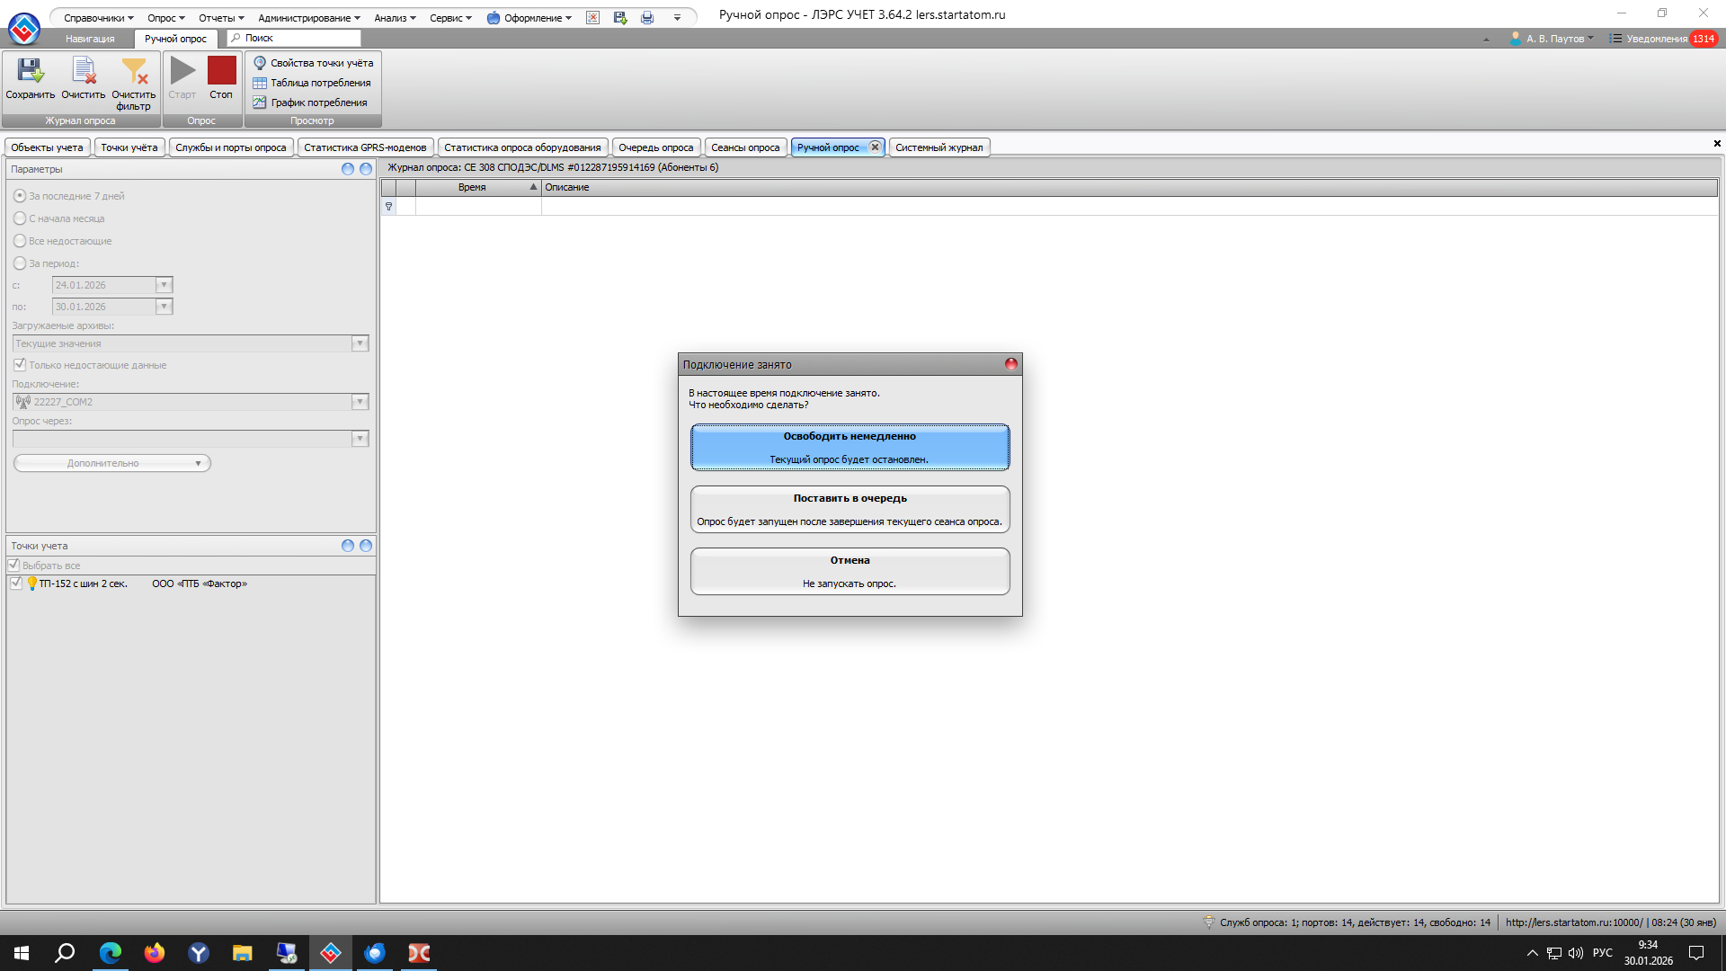Click 'Освободить немедленно' button
Screen dimensions: 1726x971
click(x=850, y=448)
